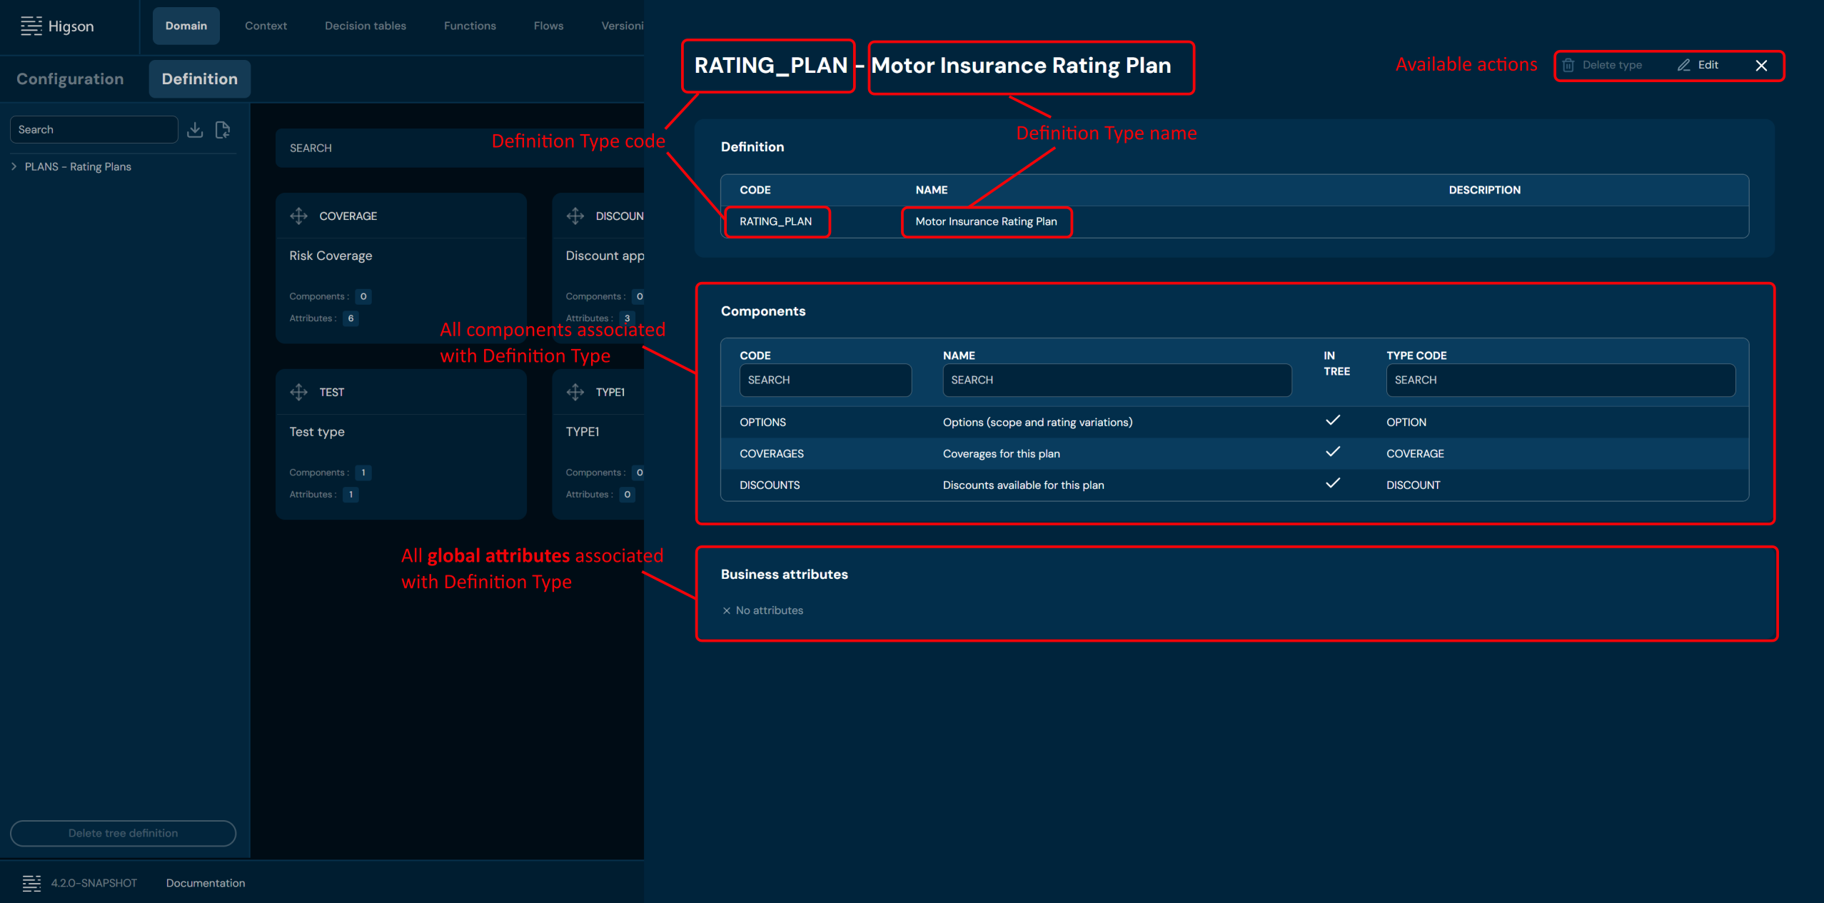1824x903 pixels.
Task: Open the Decision tables tab
Action: (365, 26)
